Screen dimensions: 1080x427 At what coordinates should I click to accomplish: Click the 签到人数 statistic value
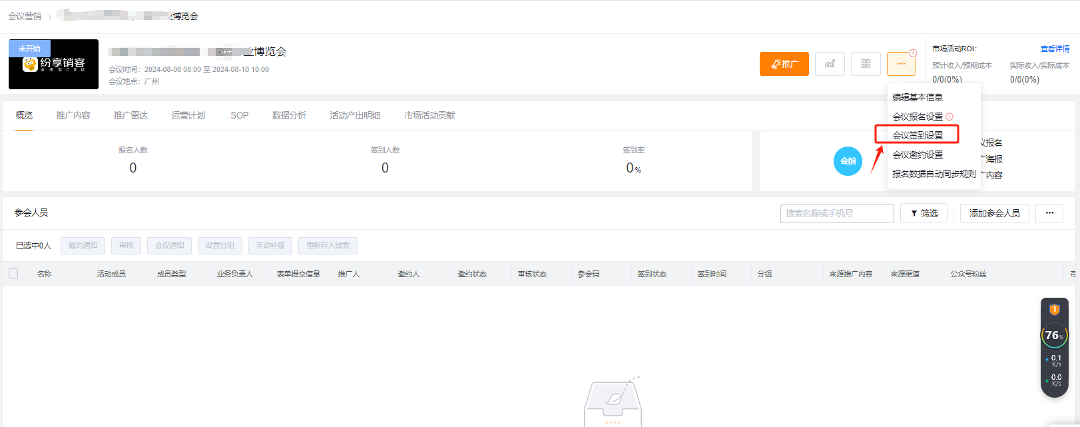point(385,168)
